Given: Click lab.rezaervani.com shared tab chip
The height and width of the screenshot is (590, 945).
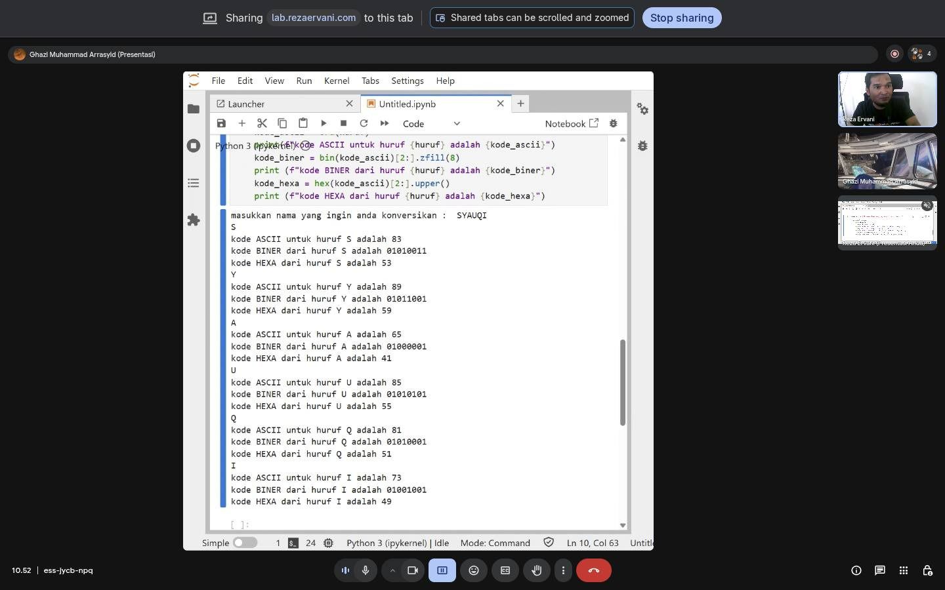Looking at the screenshot, I should pos(314,18).
